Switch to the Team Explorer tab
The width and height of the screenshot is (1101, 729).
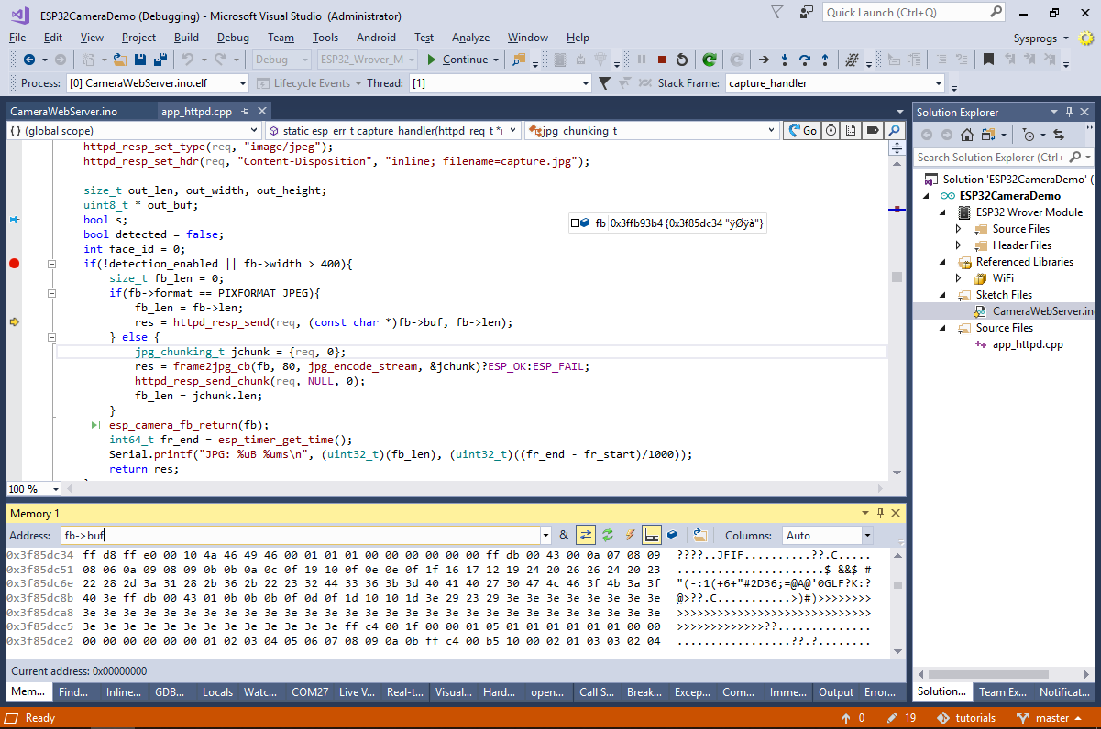(x=1003, y=692)
